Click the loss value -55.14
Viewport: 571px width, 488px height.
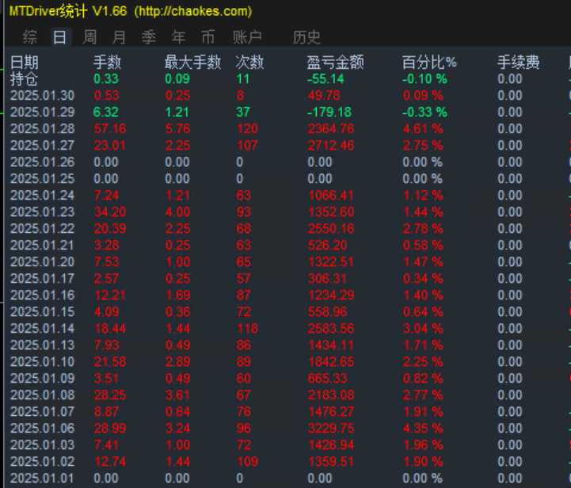pos(325,78)
